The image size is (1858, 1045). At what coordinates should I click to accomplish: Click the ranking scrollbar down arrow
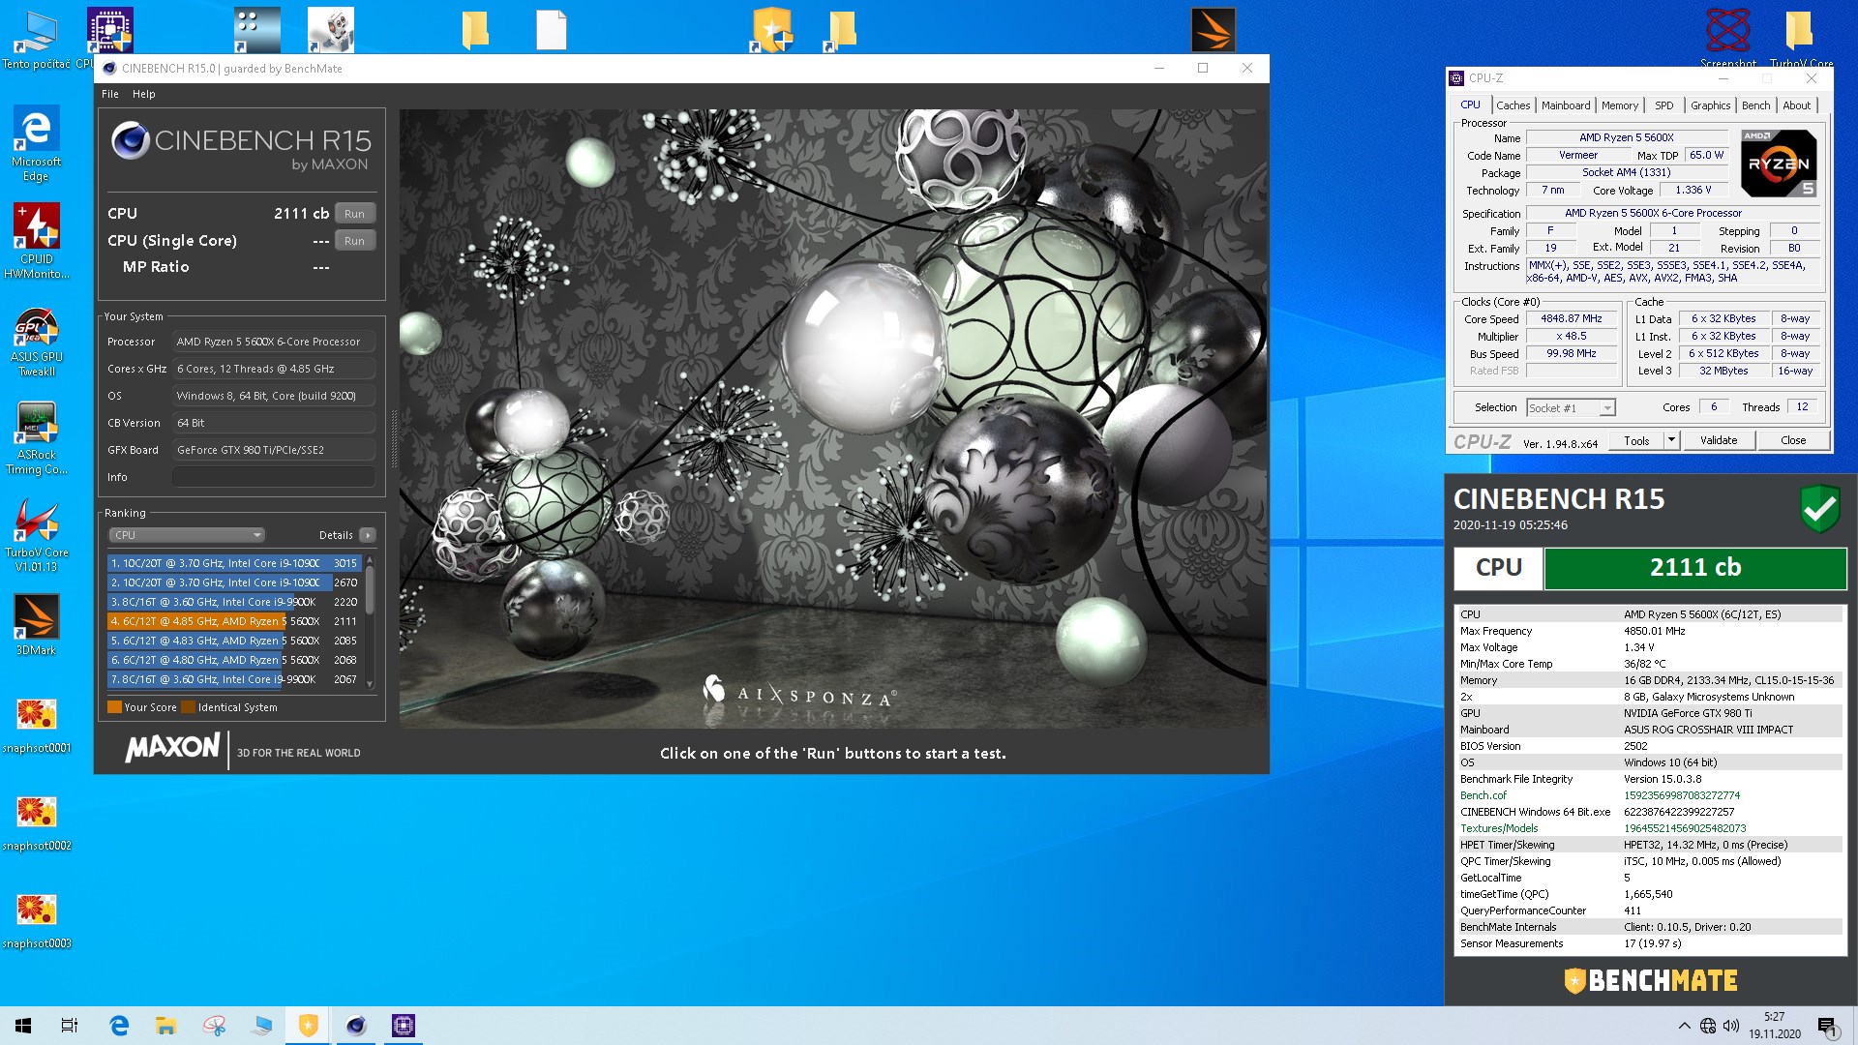(370, 684)
